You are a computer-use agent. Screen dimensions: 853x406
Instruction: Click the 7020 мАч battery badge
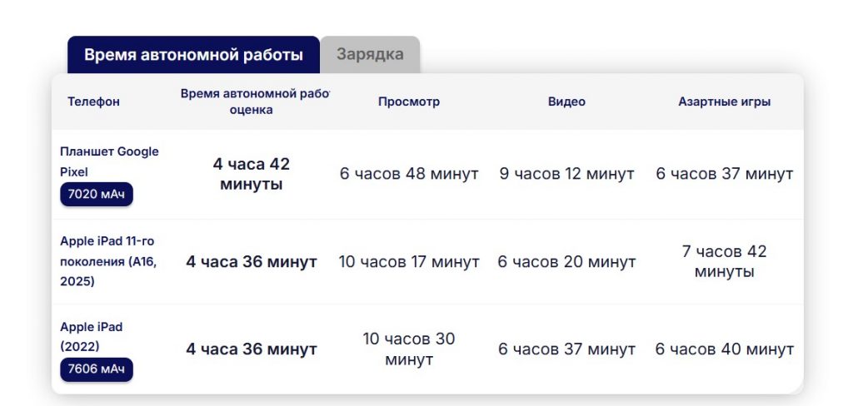(x=96, y=195)
